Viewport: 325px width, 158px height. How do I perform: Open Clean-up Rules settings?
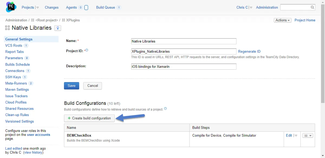pyautogui.click(x=17, y=115)
